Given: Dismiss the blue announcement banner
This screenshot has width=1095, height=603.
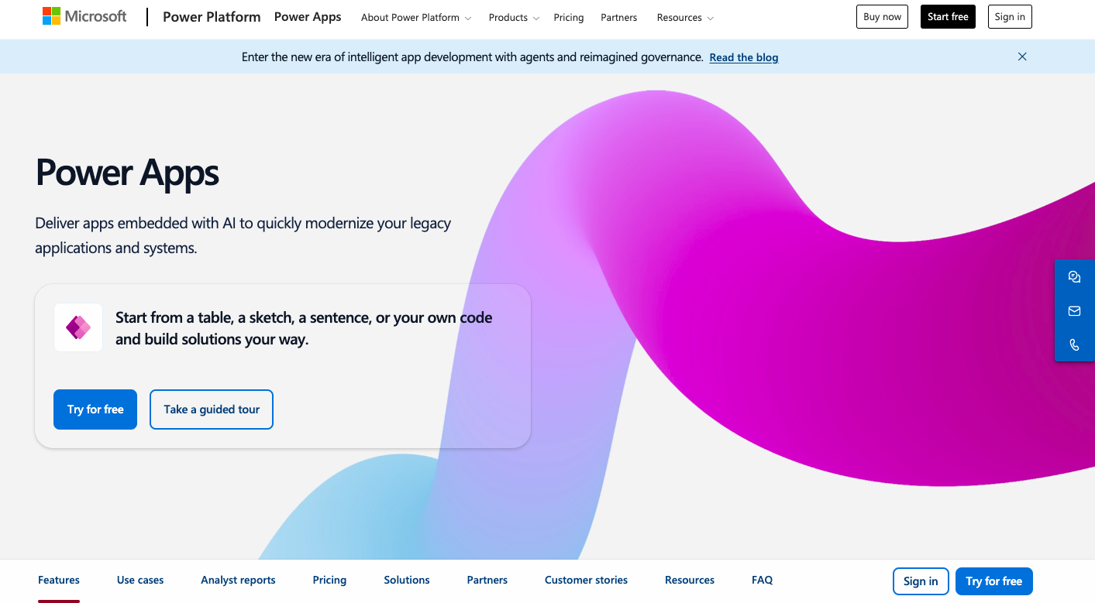Looking at the screenshot, I should click(x=1022, y=57).
